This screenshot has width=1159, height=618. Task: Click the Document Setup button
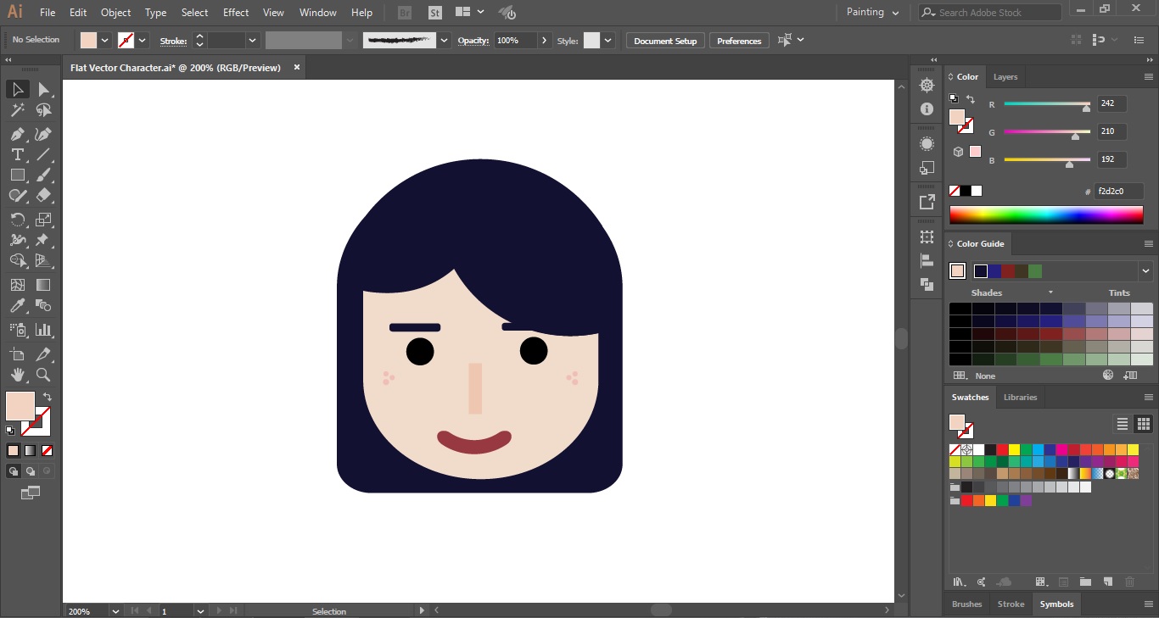pyautogui.click(x=664, y=40)
